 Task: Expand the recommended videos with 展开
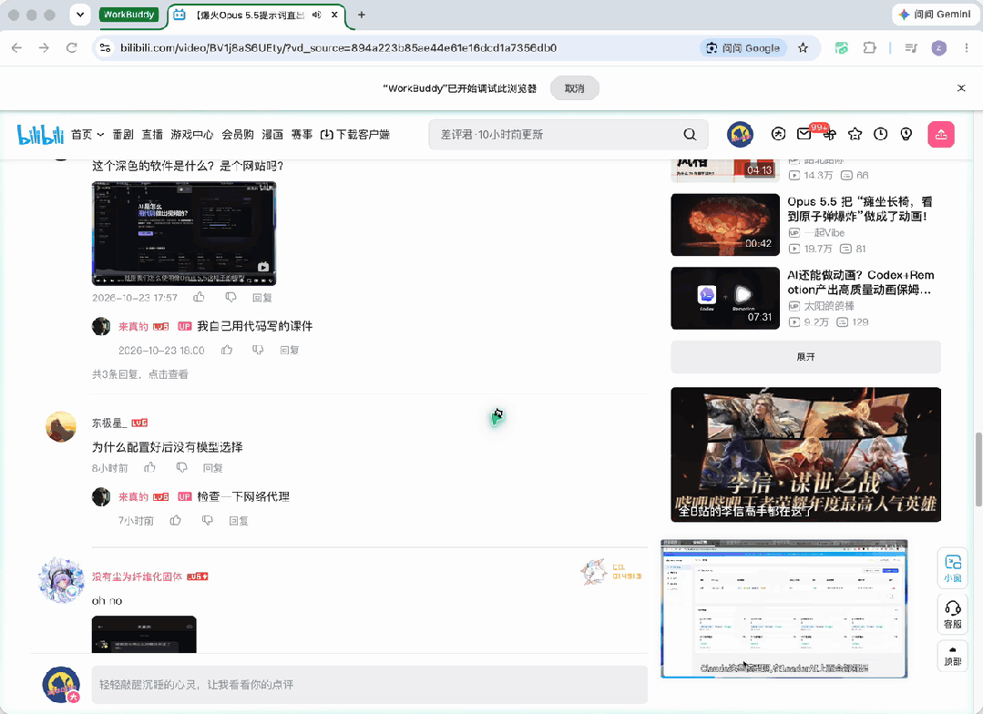[805, 357]
